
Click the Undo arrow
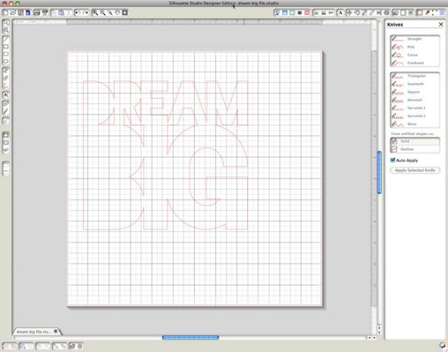point(78,13)
